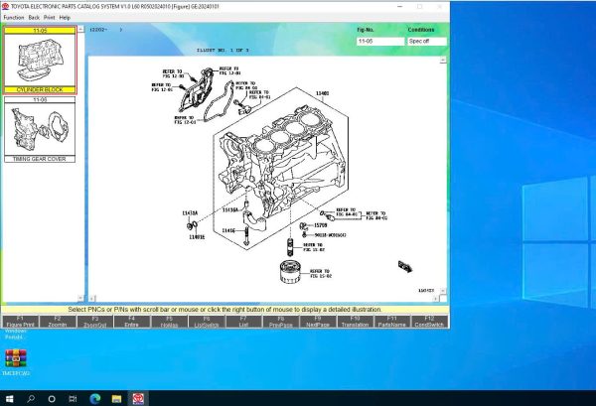Open the Function menu
Screen dimensions: 596x406
point(14,18)
